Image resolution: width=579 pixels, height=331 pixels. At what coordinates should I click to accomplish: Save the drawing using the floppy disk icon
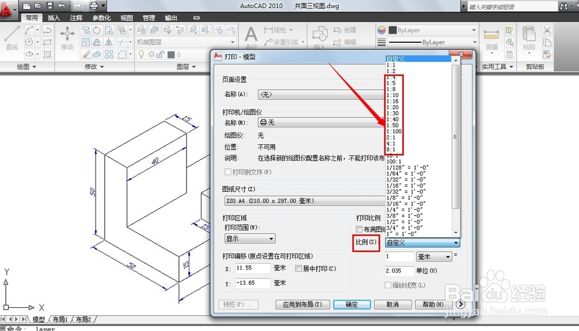point(50,6)
